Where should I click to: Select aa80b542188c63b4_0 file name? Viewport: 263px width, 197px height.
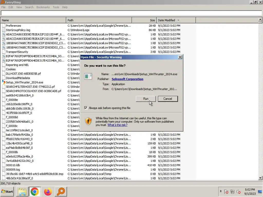click(20, 95)
